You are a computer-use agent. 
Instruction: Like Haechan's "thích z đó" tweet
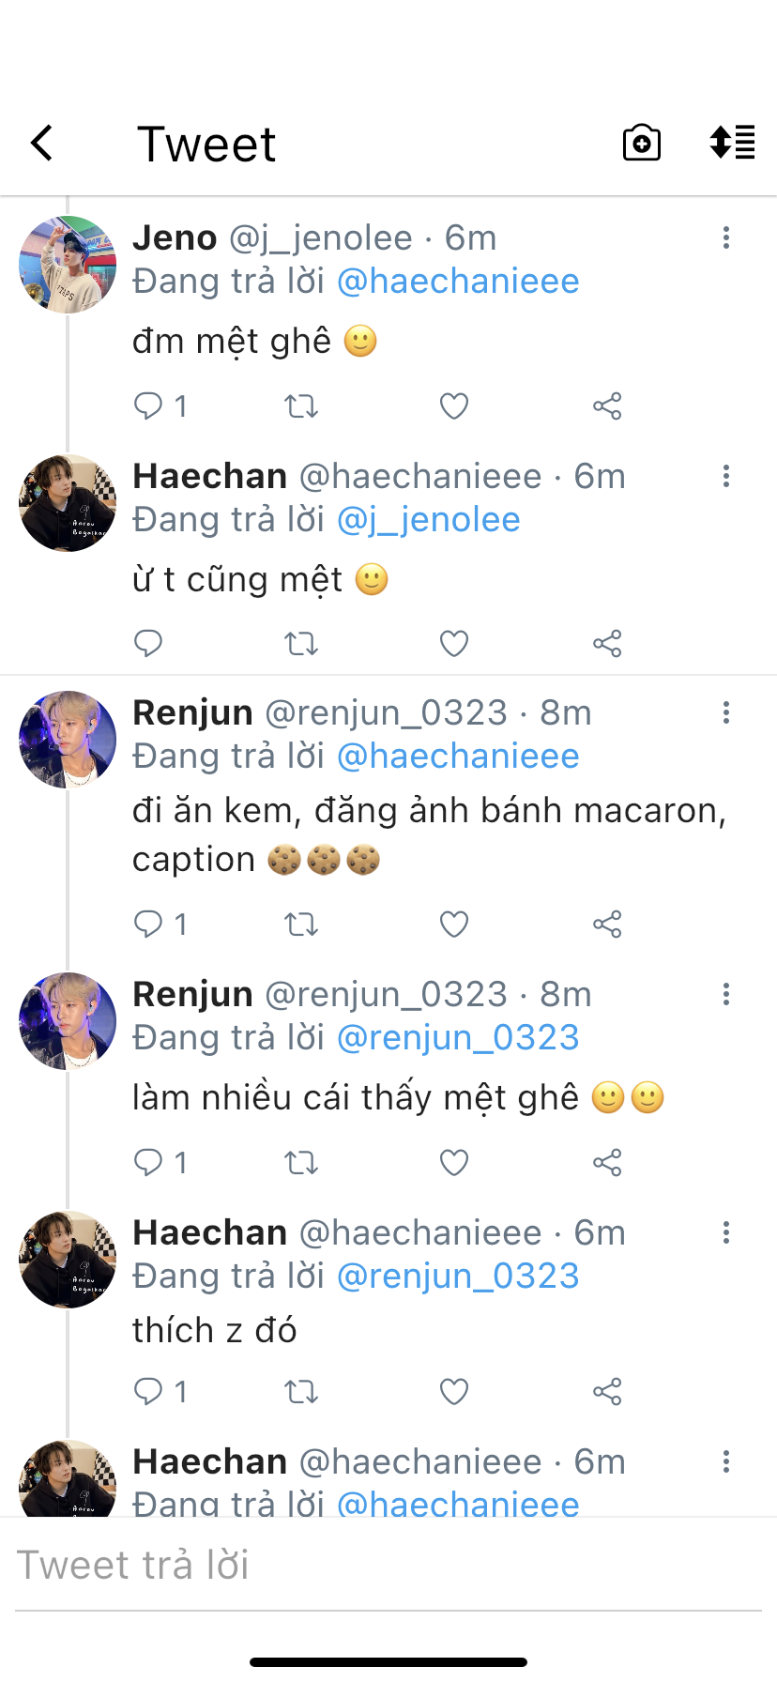[x=454, y=1391]
